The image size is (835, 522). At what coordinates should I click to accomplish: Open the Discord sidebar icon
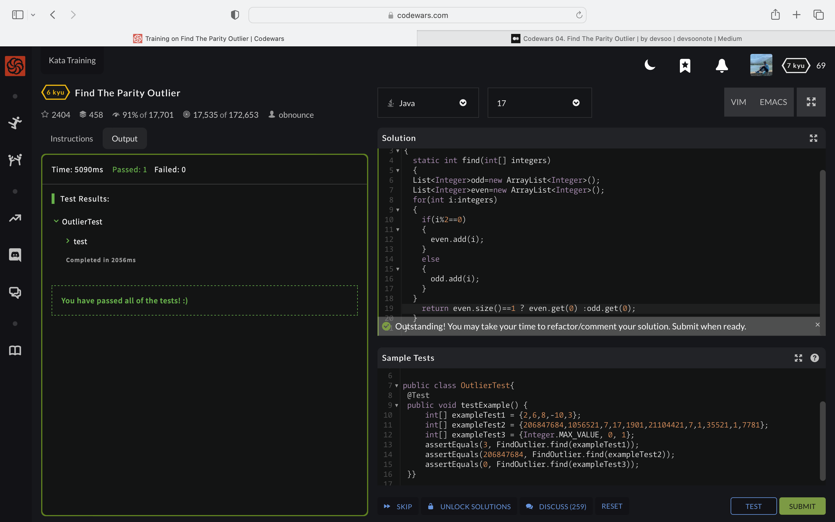(x=15, y=255)
